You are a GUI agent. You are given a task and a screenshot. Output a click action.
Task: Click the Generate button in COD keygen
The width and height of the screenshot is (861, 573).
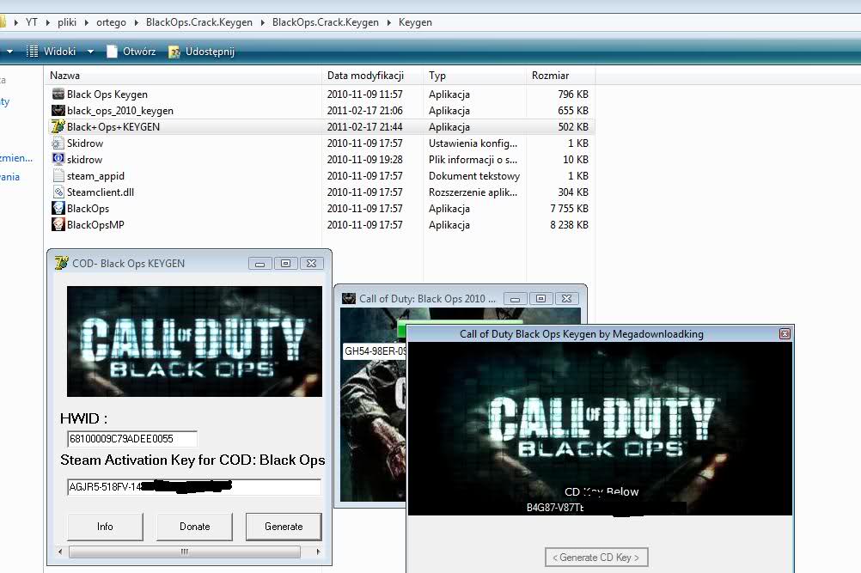click(x=284, y=527)
